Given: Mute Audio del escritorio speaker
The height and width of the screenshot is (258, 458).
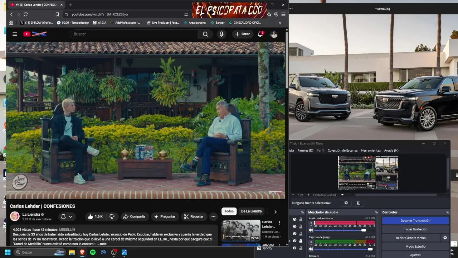Looking at the screenshot, I should [311, 230].
